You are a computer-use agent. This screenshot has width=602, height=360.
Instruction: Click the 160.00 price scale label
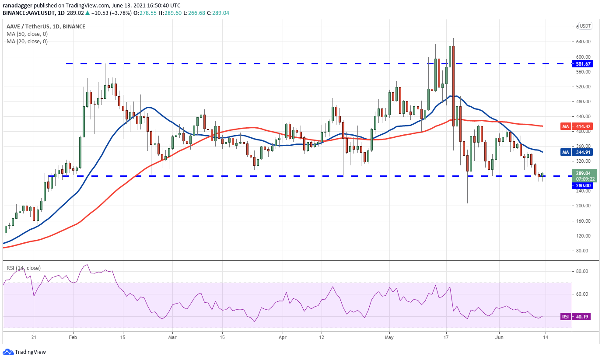584,221
